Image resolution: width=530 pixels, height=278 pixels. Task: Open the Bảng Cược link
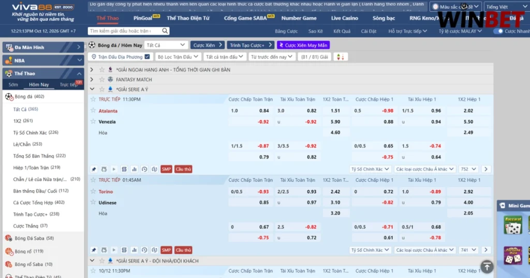[286, 31]
